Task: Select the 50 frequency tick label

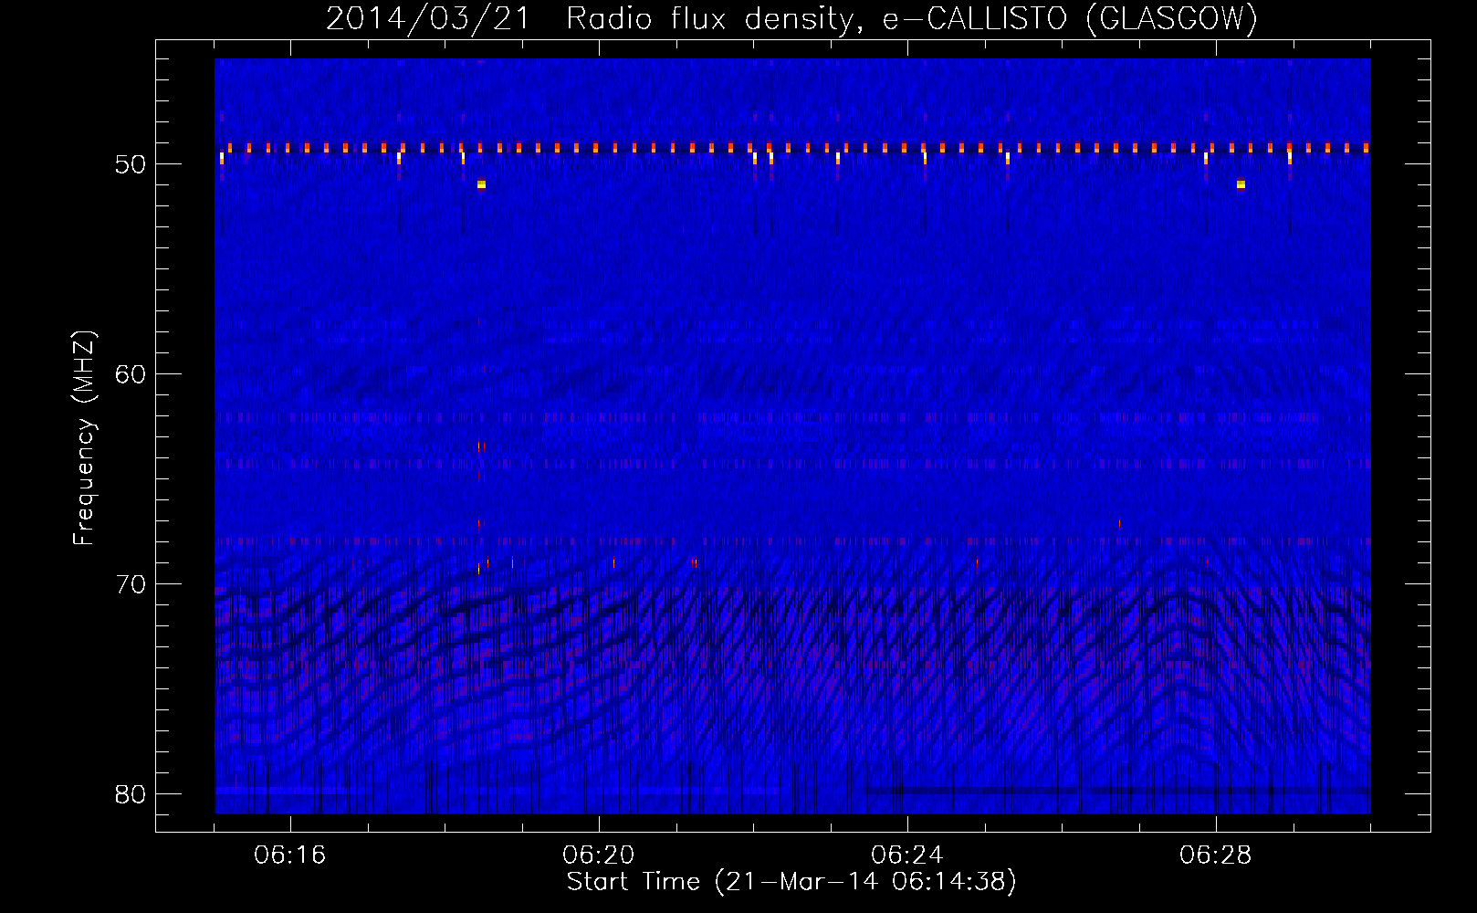Action: [131, 164]
